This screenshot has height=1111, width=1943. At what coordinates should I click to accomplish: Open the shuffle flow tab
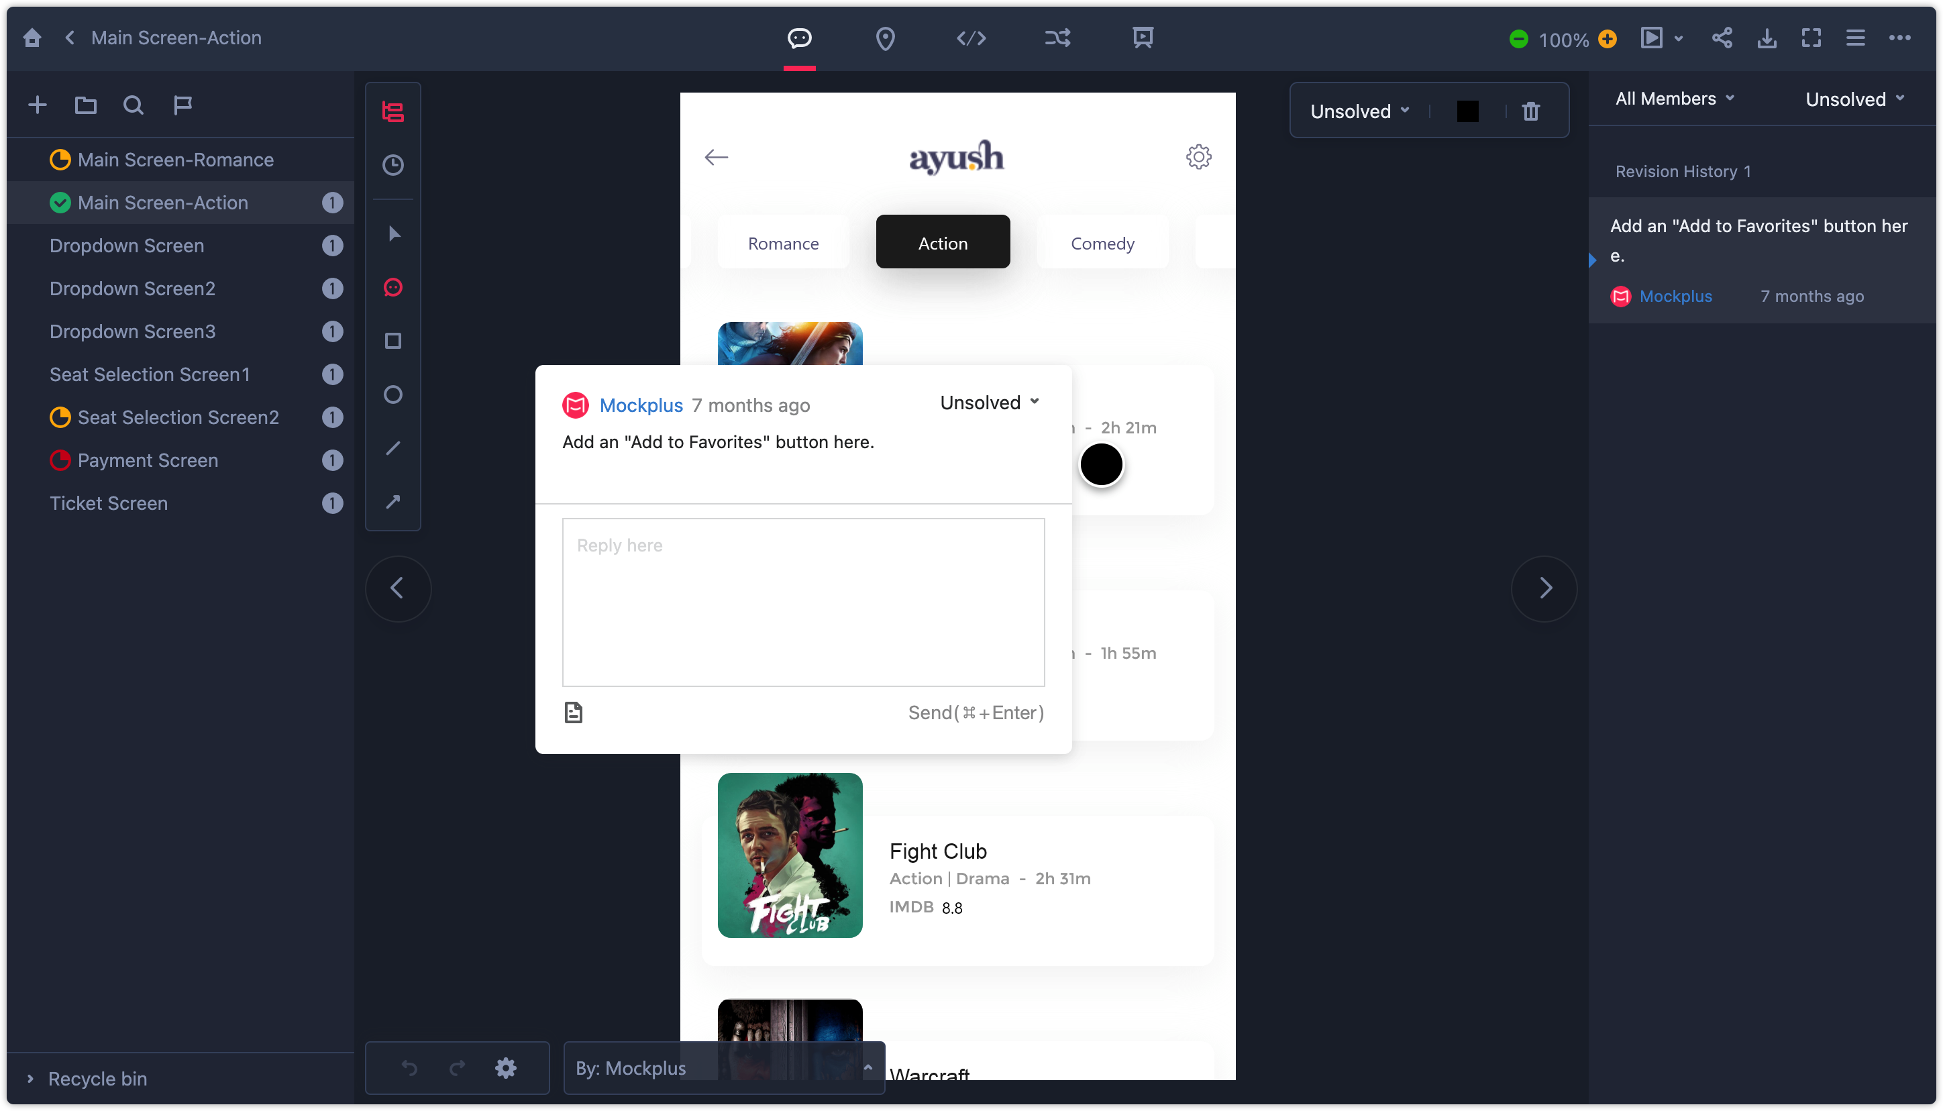(1057, 38)
